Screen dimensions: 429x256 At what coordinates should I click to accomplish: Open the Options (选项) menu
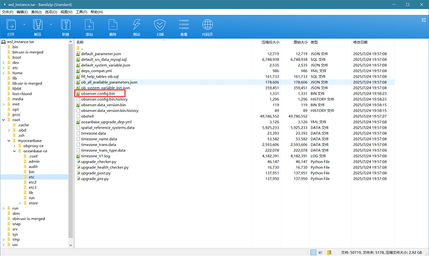(51, 12)
